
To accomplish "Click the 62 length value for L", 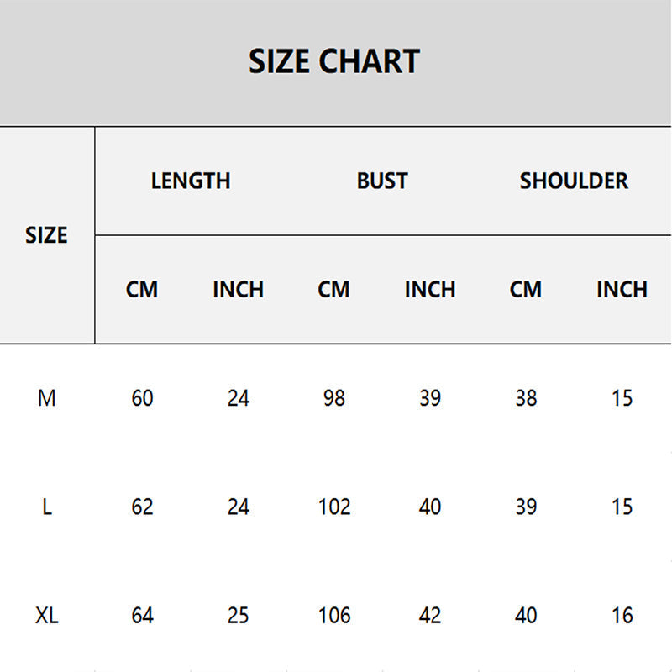I will point(142,507).
